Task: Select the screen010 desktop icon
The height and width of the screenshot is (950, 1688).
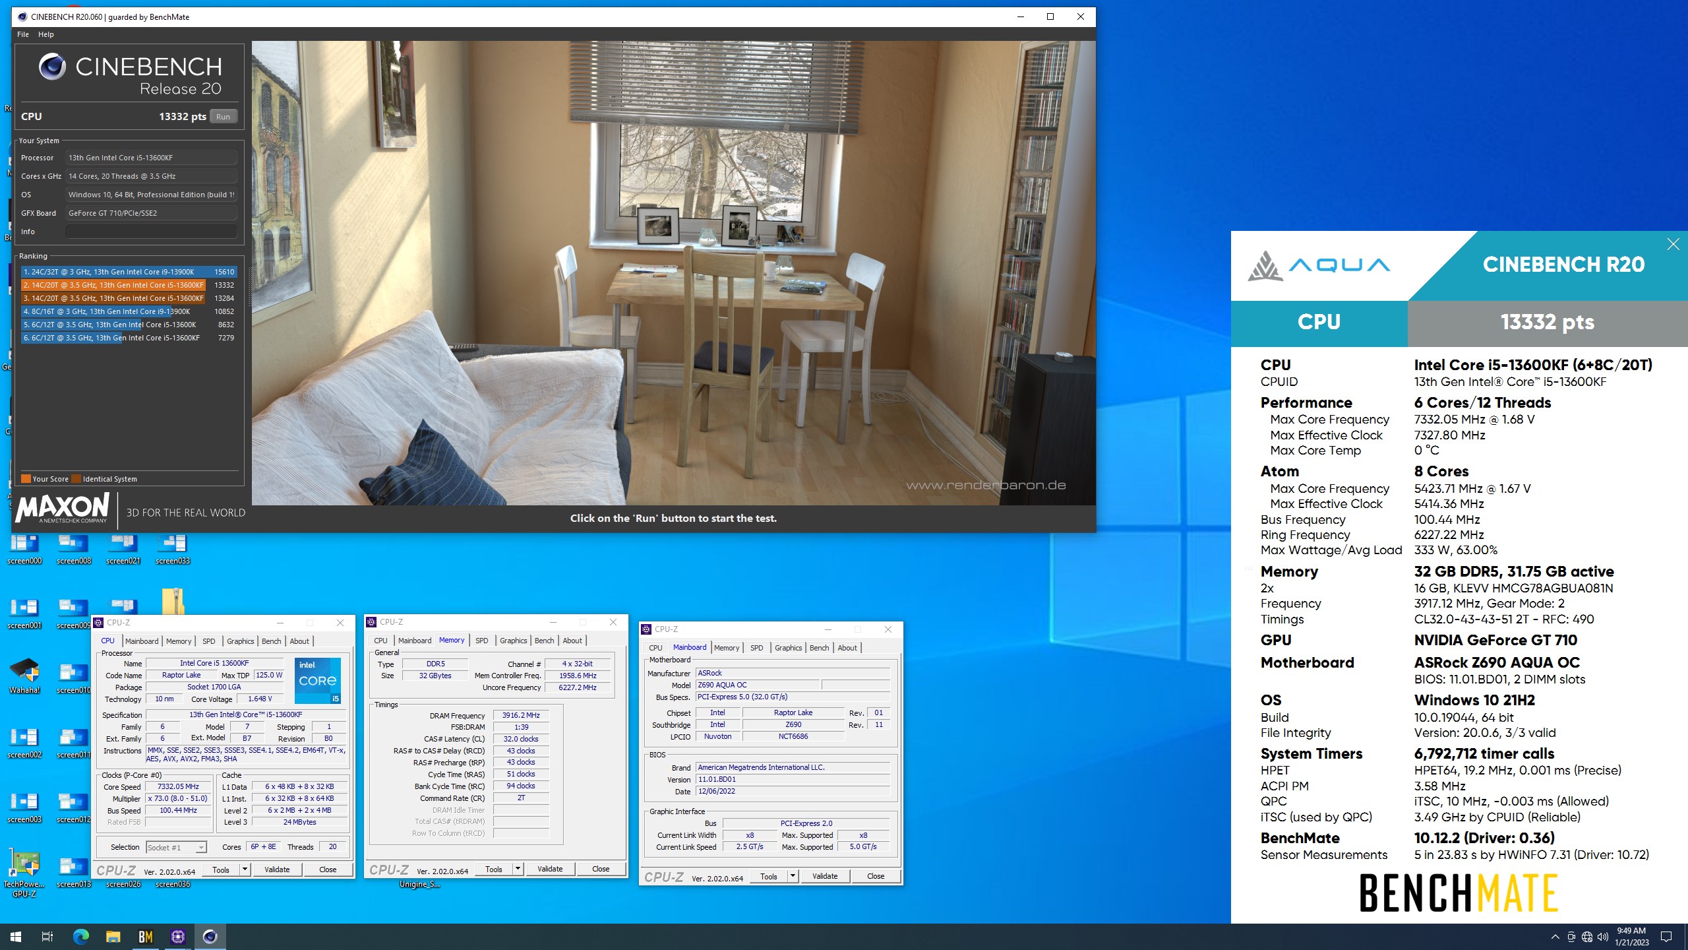Action: point(73,678)
